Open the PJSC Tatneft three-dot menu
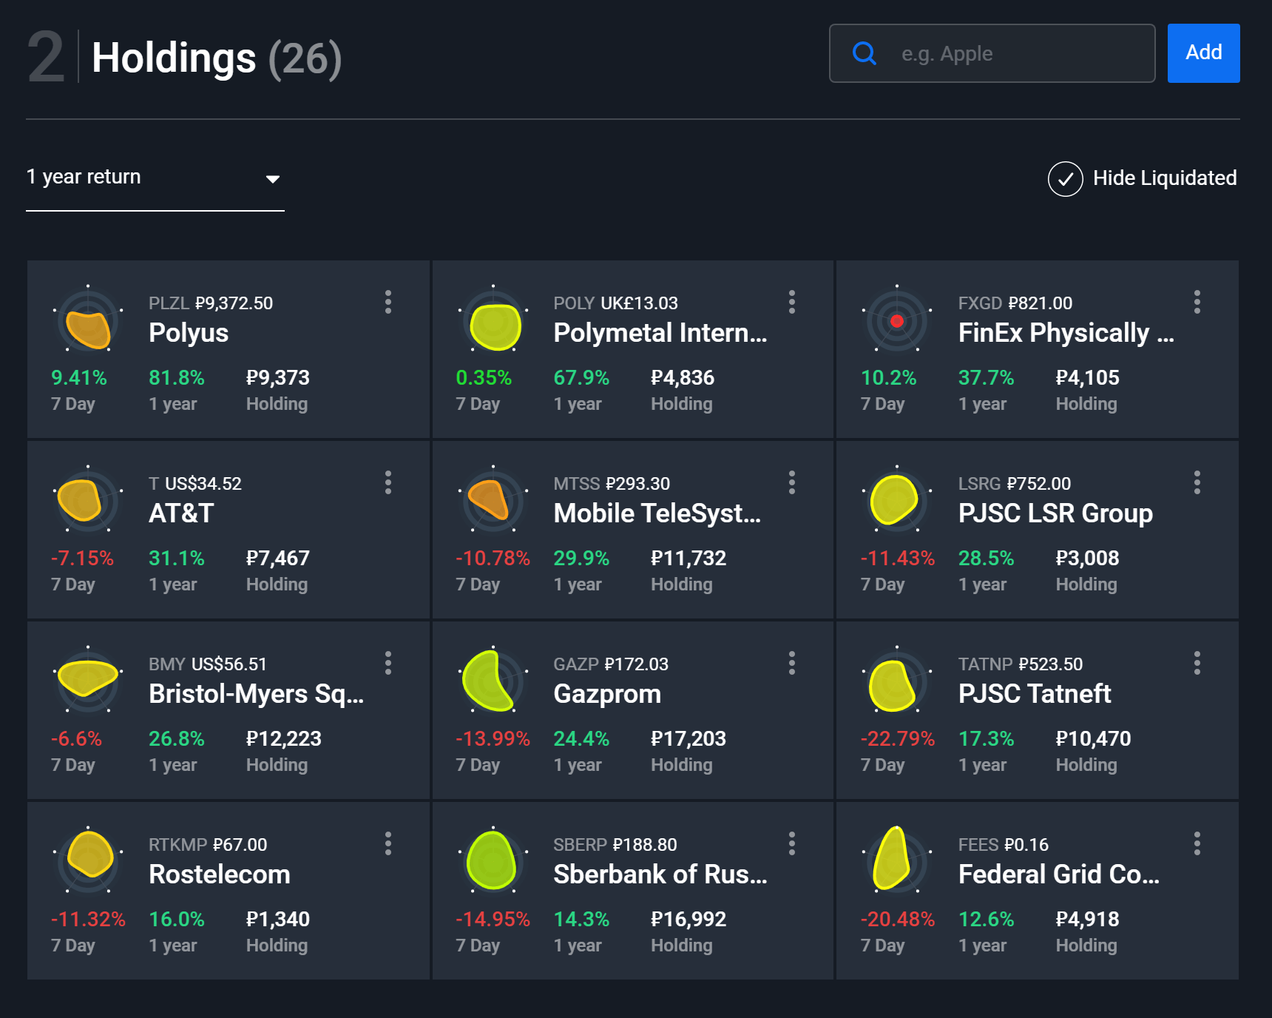Image resolution: width=1272 pixels, height=1018 pixels. coord(1197,663)
